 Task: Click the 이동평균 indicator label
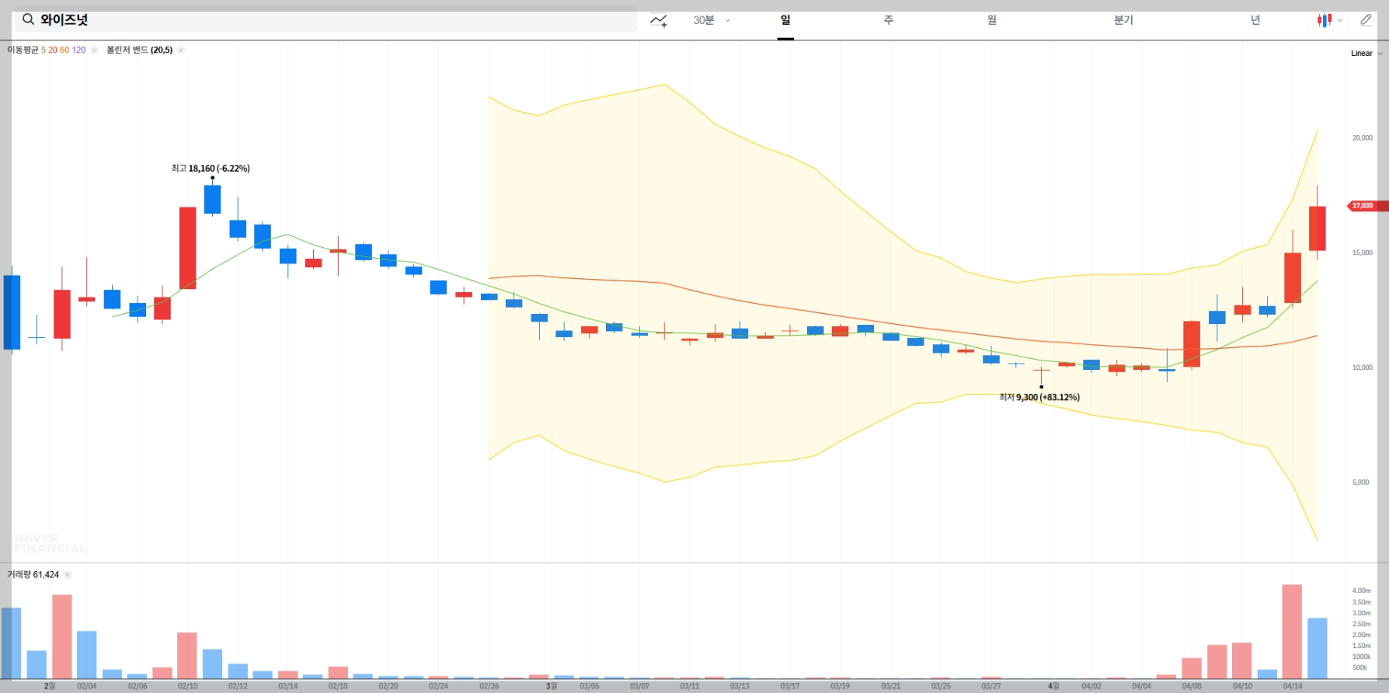point(23,50)
